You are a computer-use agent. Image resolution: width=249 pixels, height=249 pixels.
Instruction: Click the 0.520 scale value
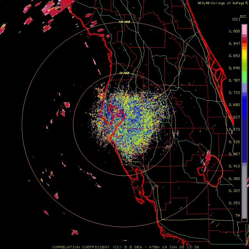coord(234,142)
